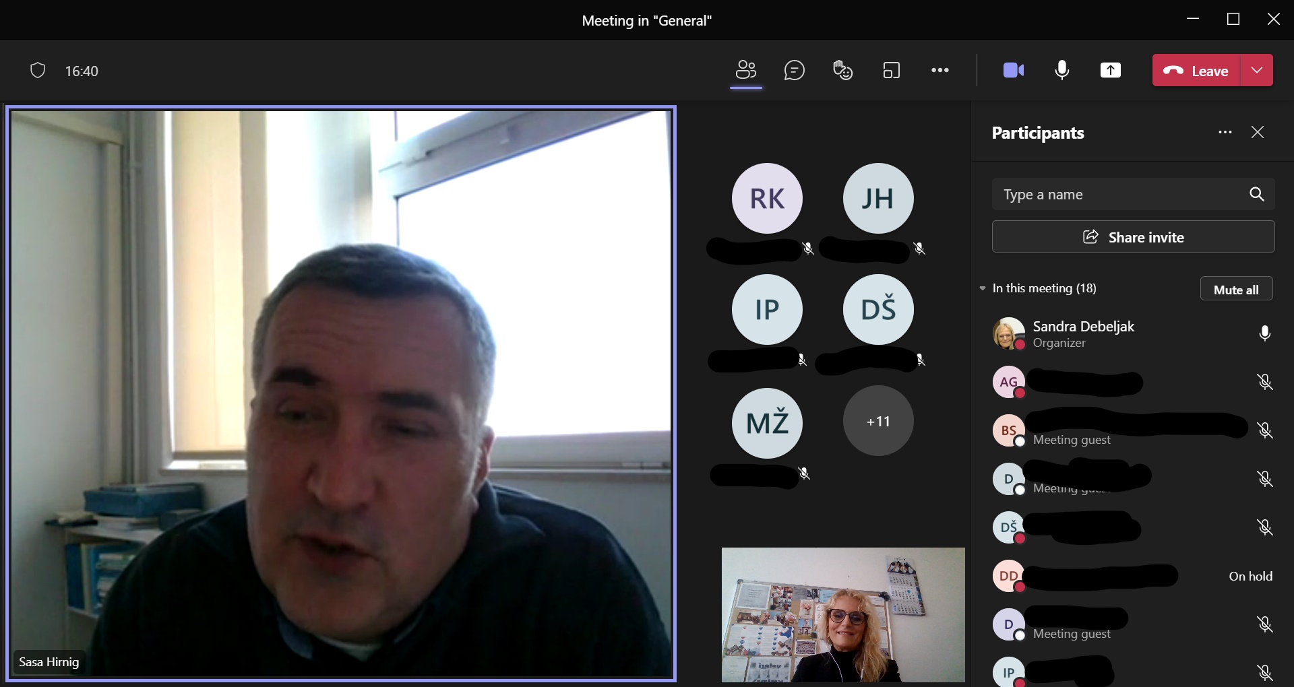1294x687 pixels.
Task: Click the search magnifier in participants panel
Action: 1256,194
